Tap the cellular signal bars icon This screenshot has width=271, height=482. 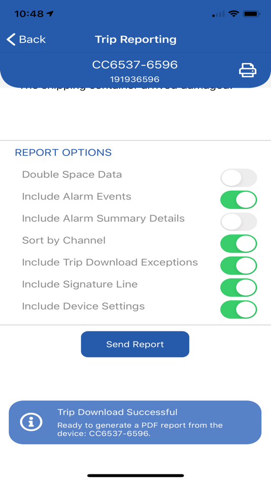218,14
